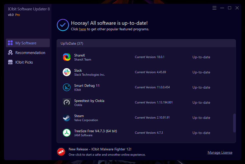This screenshot has height=164, width=245.
Task: Open the My Software section
Action: (x=28, y=43)
